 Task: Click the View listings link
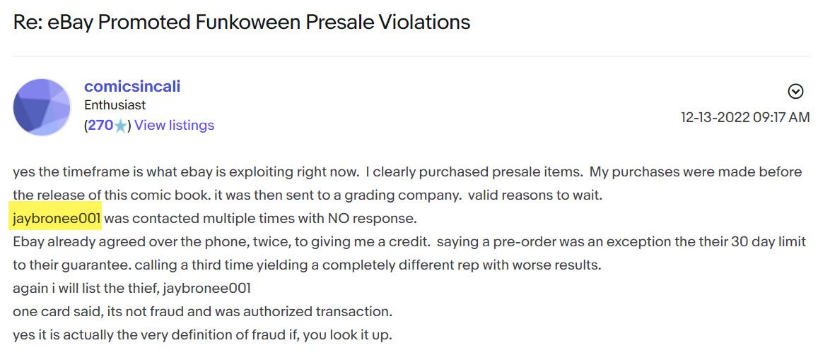tap(174, 125)
